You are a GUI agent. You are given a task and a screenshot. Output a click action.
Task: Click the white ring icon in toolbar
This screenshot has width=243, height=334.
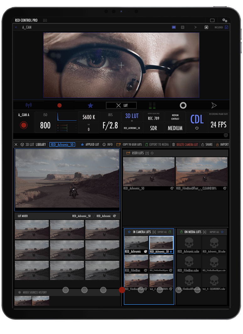click(183, 105)
